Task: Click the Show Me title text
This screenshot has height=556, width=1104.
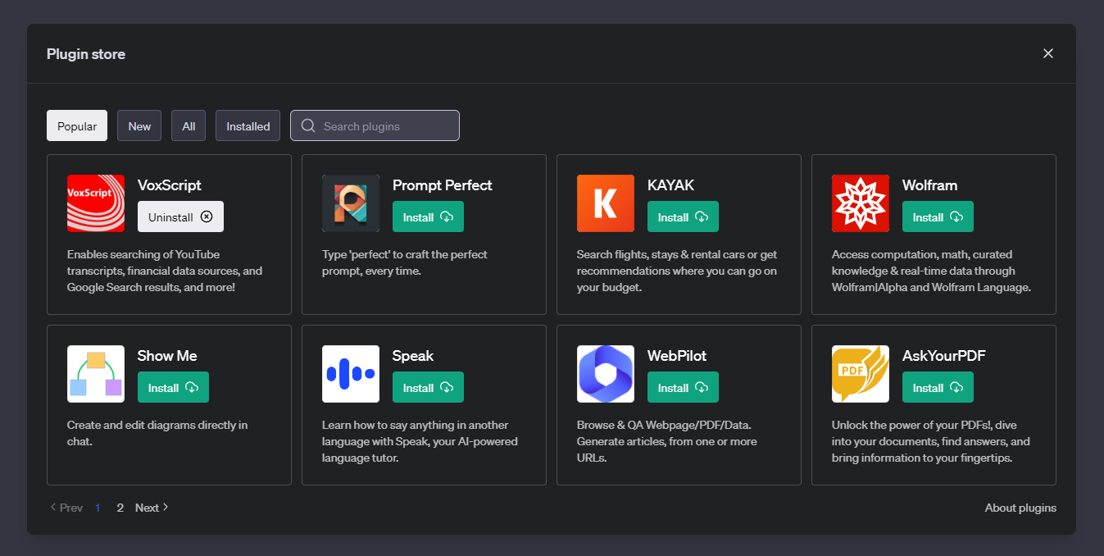Action: pos(167,356)
